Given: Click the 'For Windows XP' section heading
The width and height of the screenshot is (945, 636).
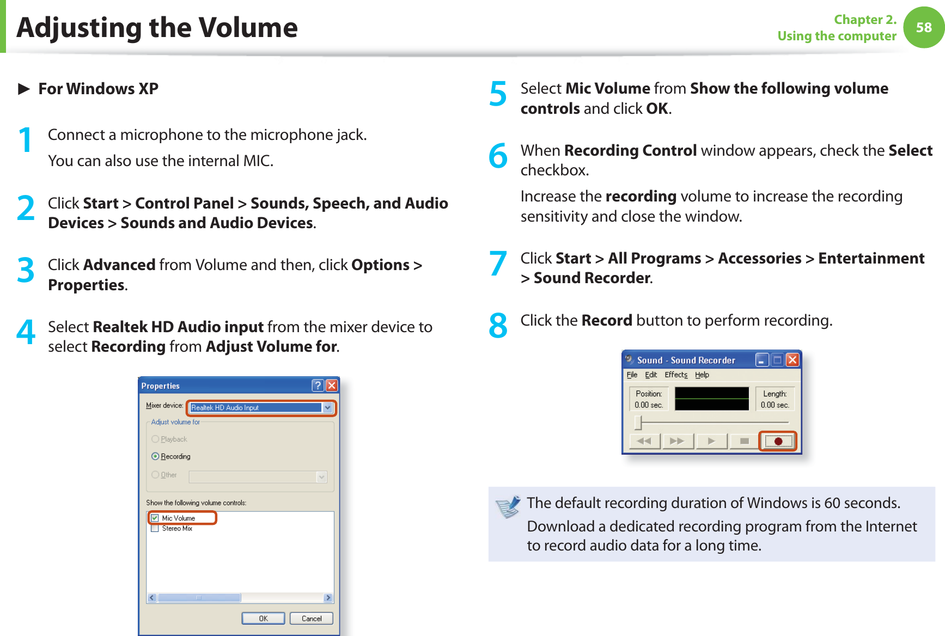Looking at the screenshot, I should [98, 89].
